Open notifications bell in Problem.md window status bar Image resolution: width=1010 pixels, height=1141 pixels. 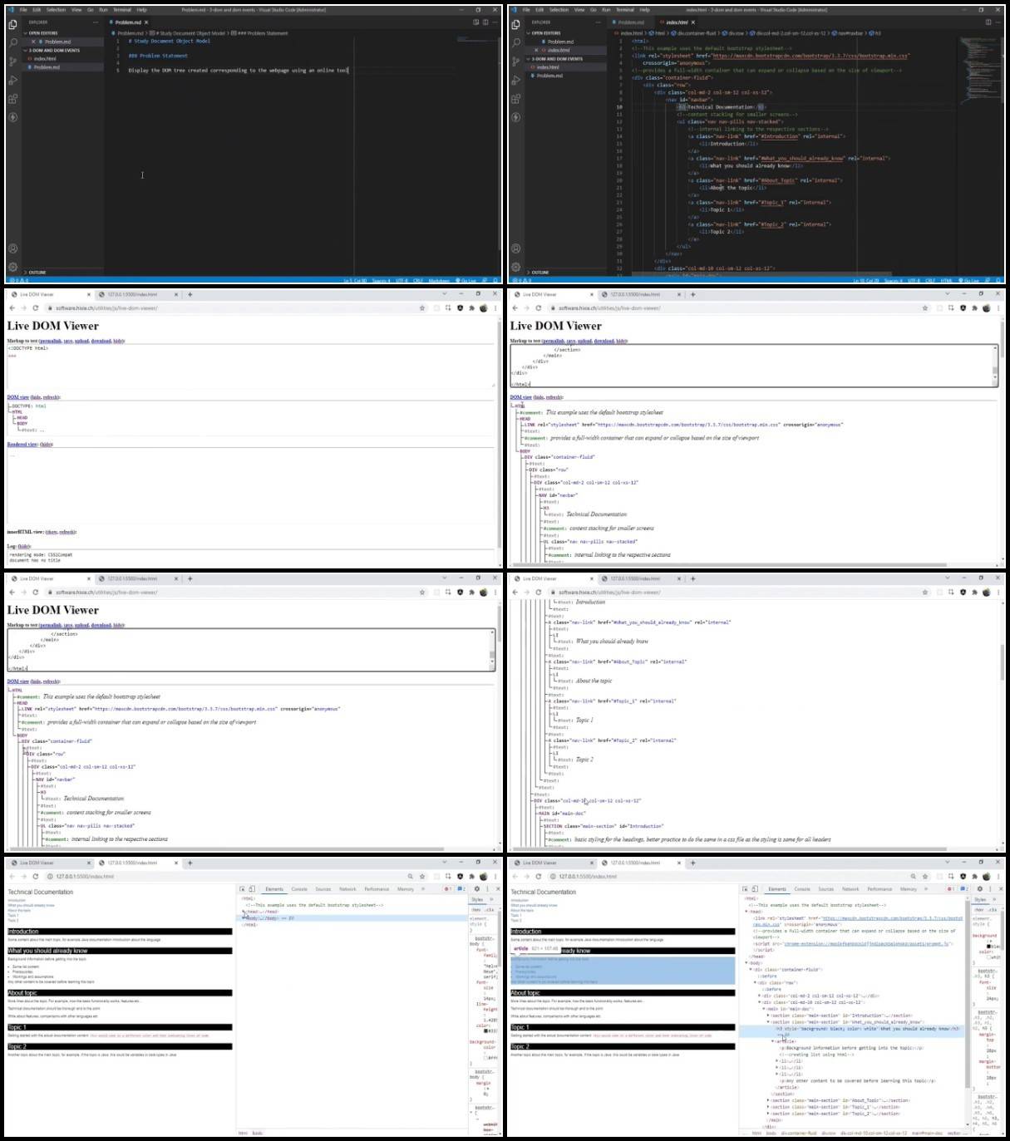point(496,280)
